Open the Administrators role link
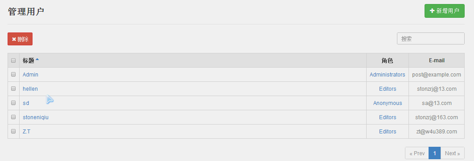The height and width of the screenshot is (161, 474). pyautogui.click(x=387, y=74)
